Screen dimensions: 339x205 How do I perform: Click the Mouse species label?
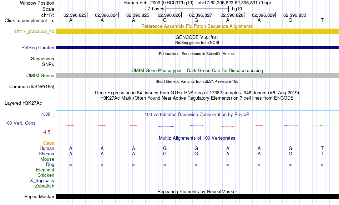pos(47,159)
